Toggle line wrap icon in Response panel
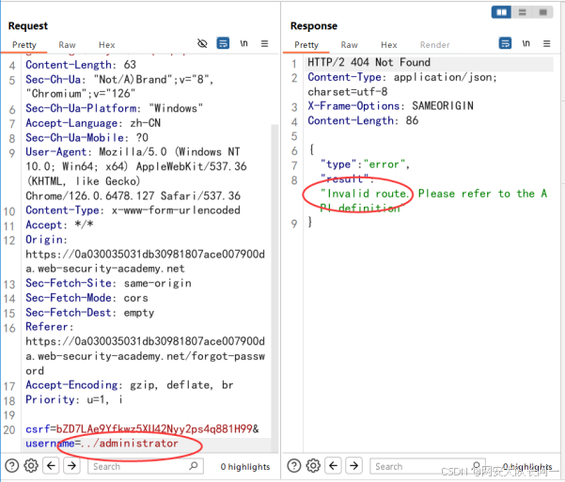The height and width of the screenshot is (482, 565). tap(505, 44)
